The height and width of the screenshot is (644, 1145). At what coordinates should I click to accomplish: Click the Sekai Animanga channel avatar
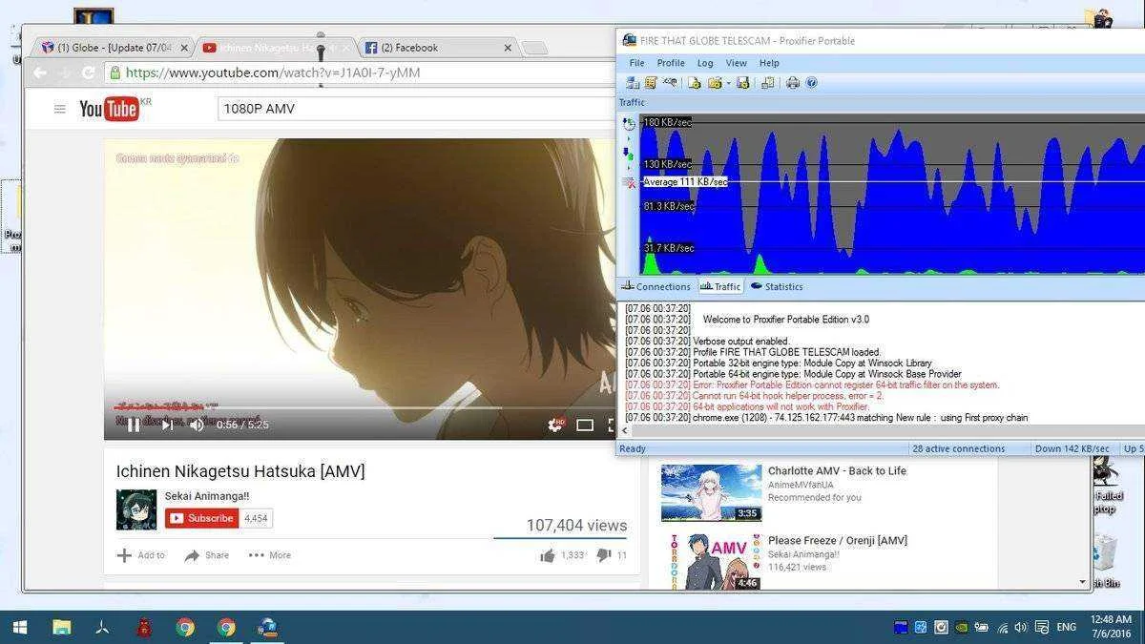136,509
